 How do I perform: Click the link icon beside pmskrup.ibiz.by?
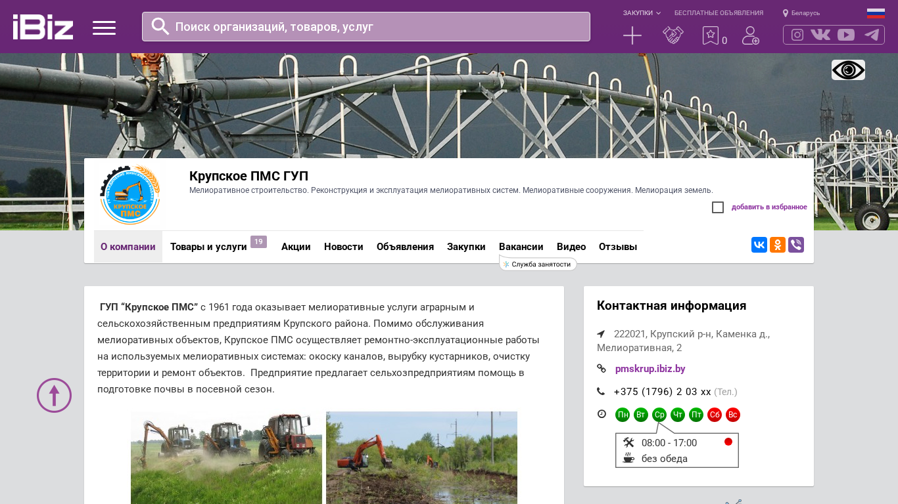point(601,369)
